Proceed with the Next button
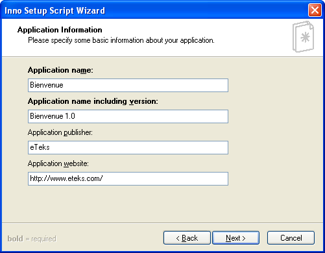 click(x=235, y=238)
